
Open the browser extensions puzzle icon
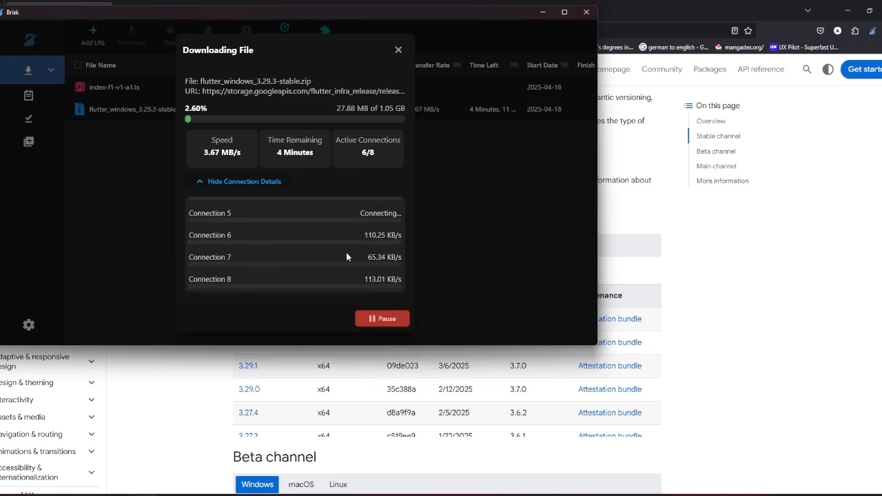click(x=855, y=30)
